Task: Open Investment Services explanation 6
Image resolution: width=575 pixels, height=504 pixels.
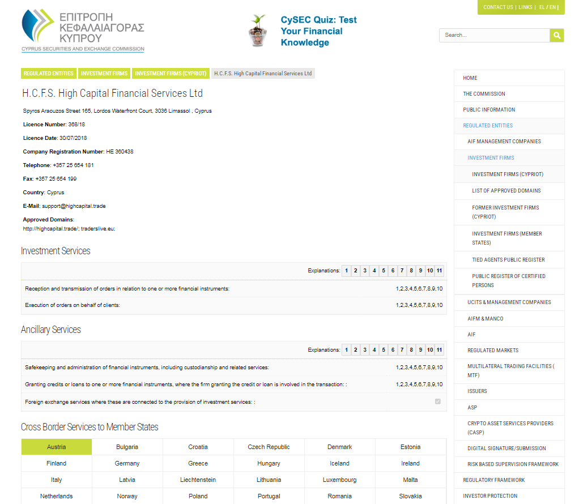Action: 393,271
